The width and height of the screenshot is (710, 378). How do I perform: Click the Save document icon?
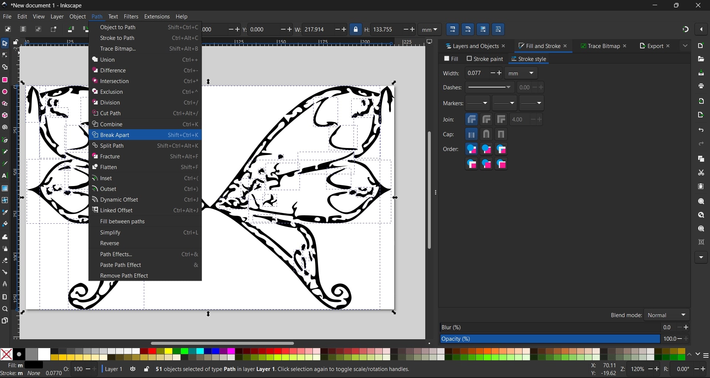(701, 73)
